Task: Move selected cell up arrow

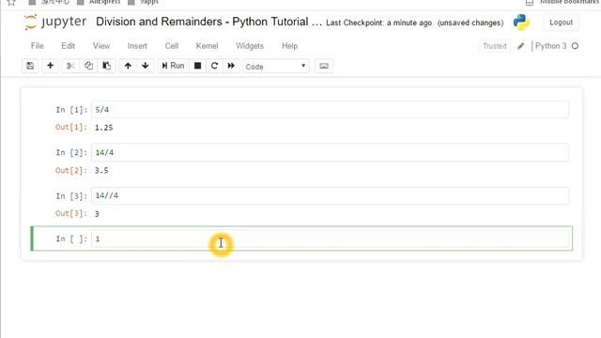Action: [128, 66]
